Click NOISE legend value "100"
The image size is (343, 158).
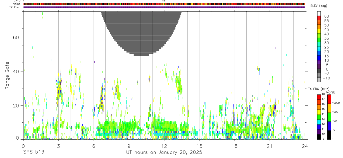point(335,121)
